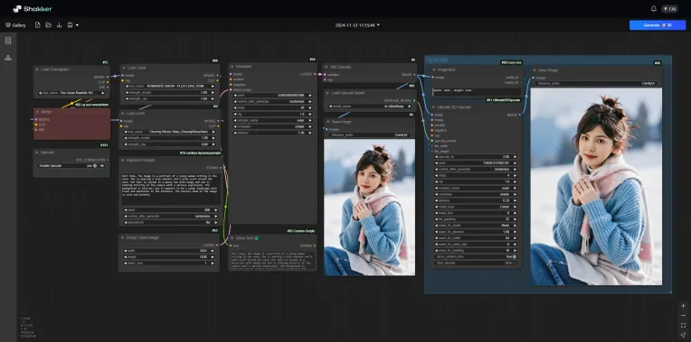Image resolution: width=691 pixels, height=342 pixels.
Task: Open control_after_generate dropdown in KSampler
Action: click(273, 101)
